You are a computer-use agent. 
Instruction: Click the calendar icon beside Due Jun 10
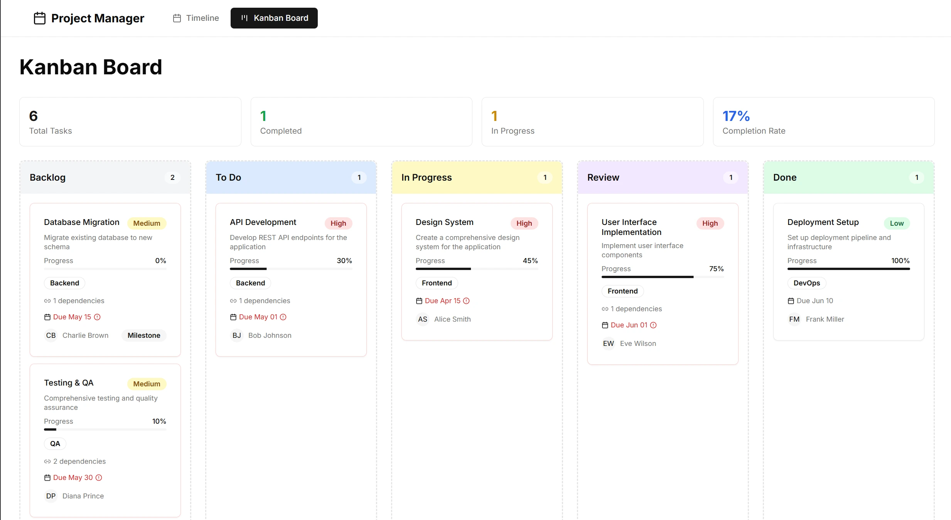pos(791,301)
